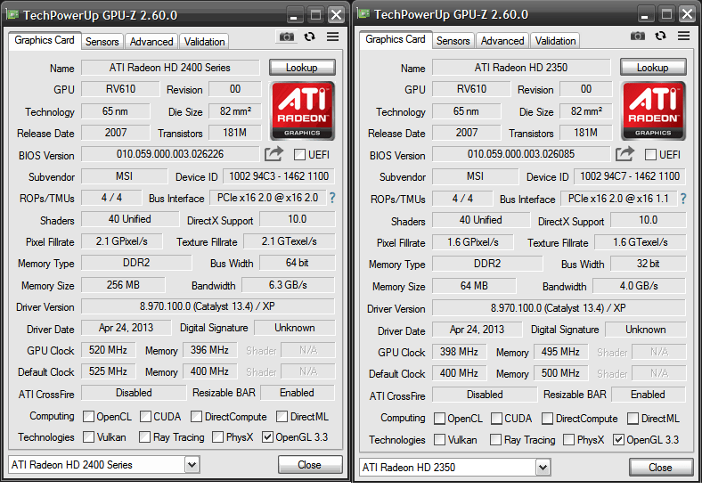
Task: Open the hamburger menu in HD 2400 window
Action: pyautogui.click(x=332, y=37)
